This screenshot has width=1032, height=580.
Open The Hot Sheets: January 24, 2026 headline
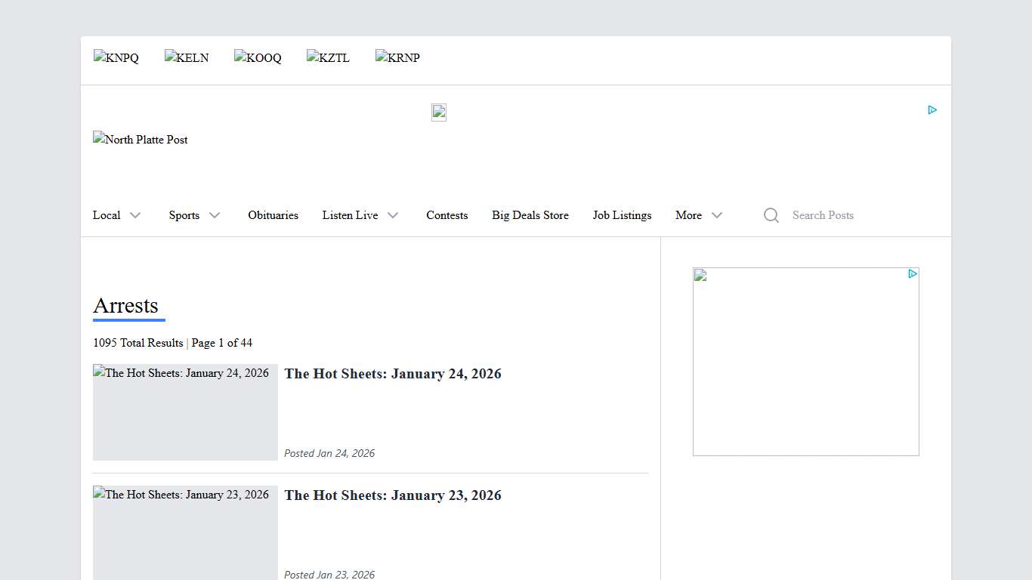click(x=392, y=374)
